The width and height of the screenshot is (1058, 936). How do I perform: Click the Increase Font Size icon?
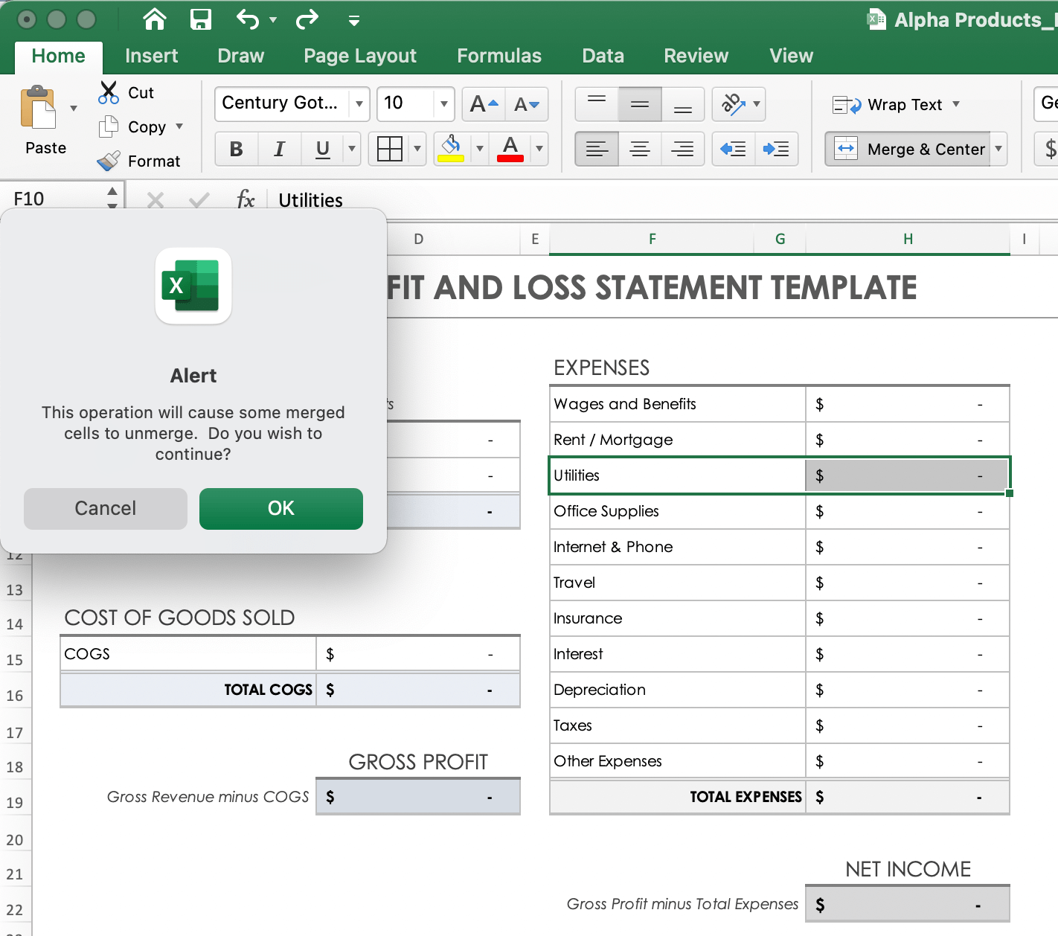point(484,104)
